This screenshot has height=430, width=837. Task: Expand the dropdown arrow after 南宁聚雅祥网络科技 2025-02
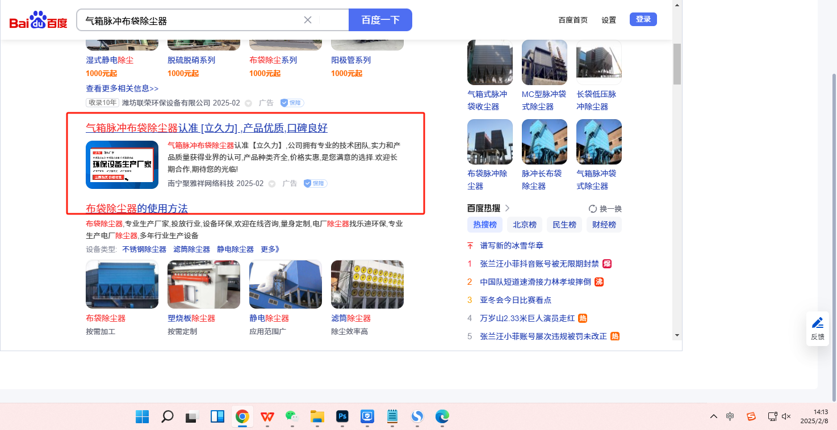point(271,184)
